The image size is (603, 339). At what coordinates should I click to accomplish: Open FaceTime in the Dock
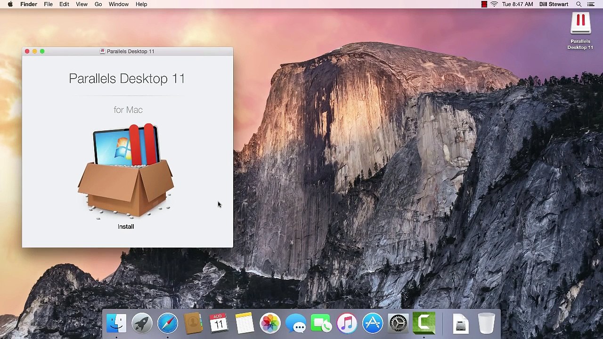[321, 323]
